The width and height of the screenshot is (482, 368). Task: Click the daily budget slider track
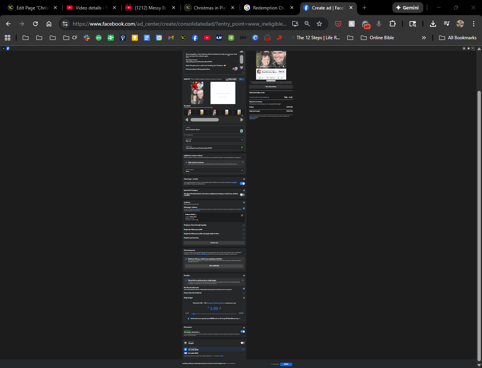214,314
